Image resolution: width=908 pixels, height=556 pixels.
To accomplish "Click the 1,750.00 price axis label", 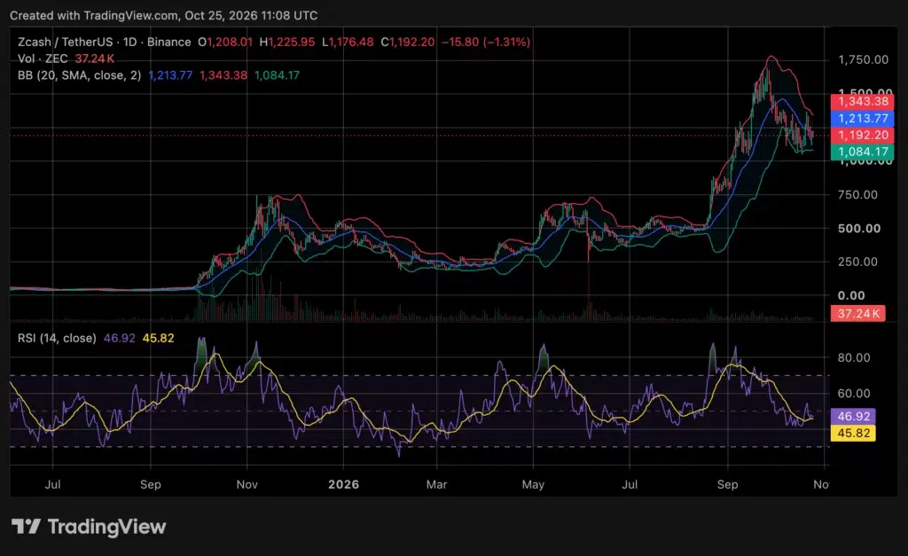I will pos(863,59).
